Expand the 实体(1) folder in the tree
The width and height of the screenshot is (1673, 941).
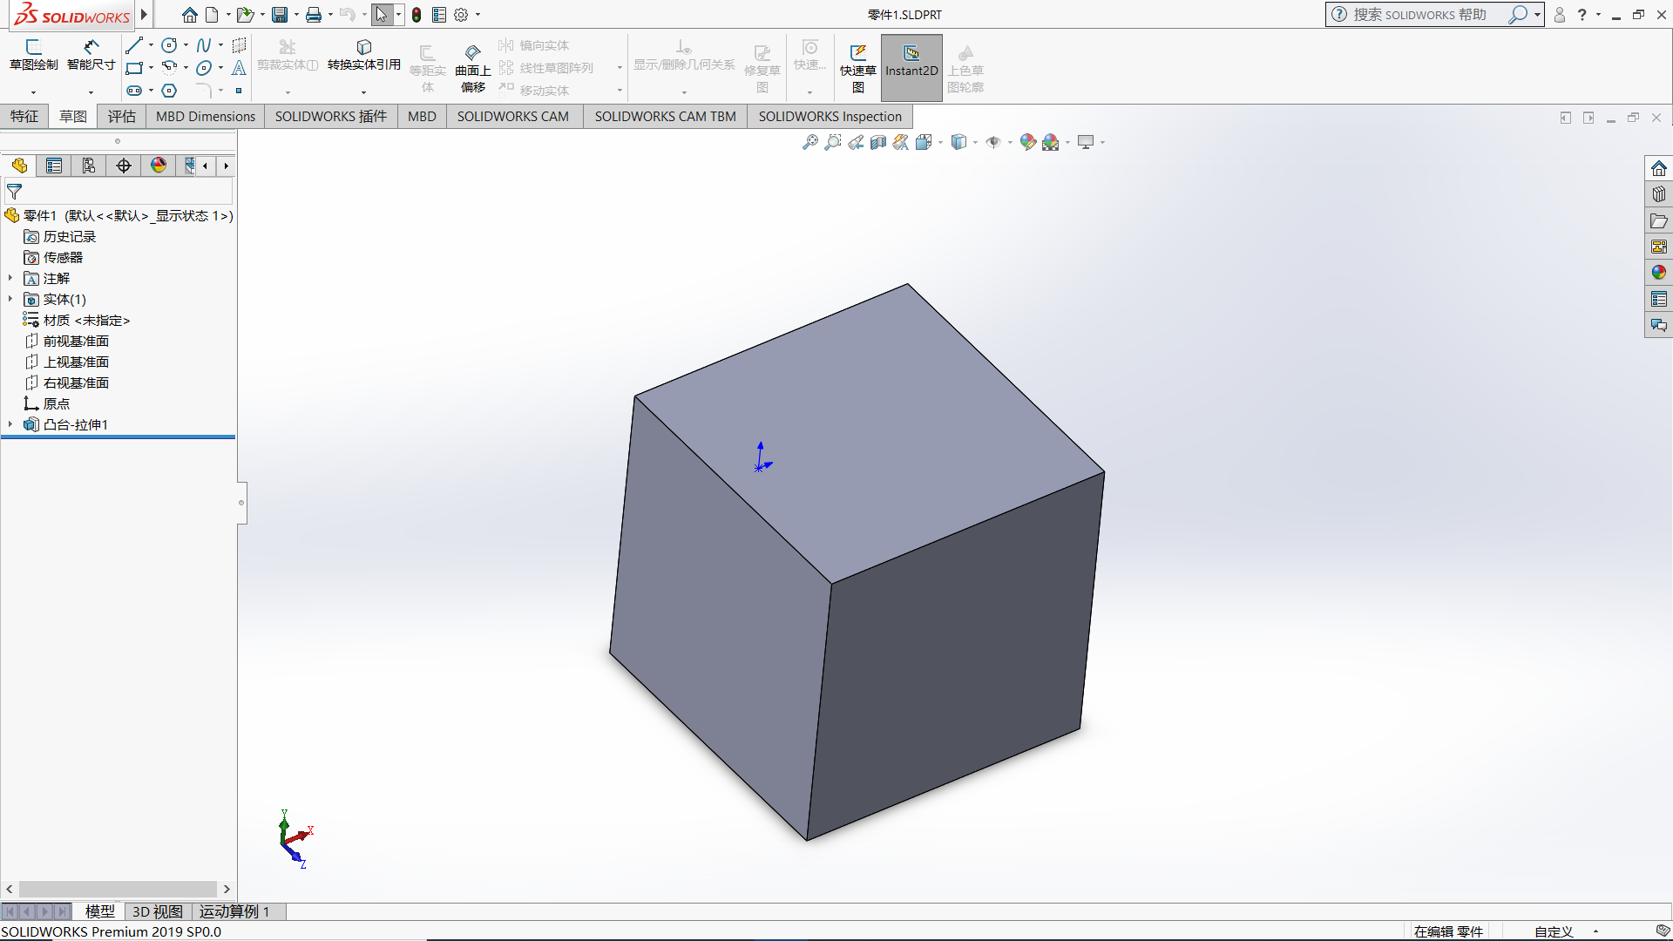point(10,299)
